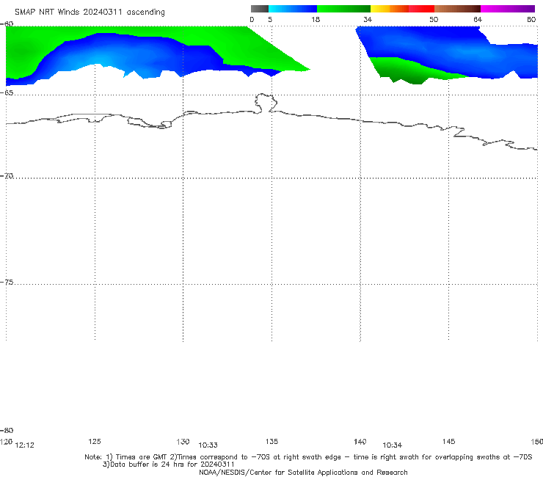Click the longitude label '140'
Screen dimensions: 543x477
coord(360,442)
